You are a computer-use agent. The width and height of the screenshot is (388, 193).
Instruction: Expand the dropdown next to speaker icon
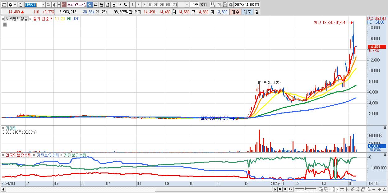pyautogui.click(x=59, y=5)
